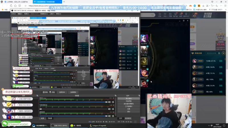Go to browser home page
228x128 pixels.
[x=15, y=6]
